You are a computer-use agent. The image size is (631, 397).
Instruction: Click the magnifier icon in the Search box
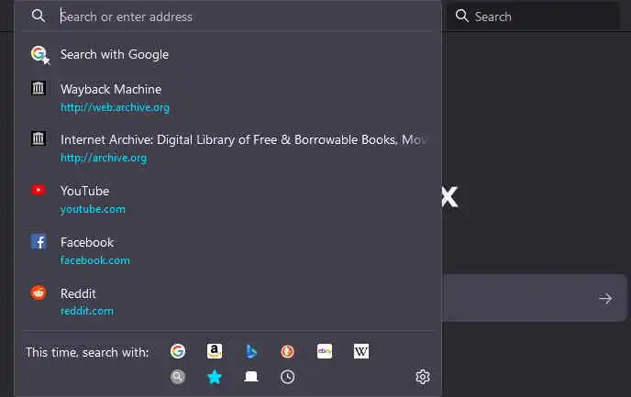click(462, 16)
